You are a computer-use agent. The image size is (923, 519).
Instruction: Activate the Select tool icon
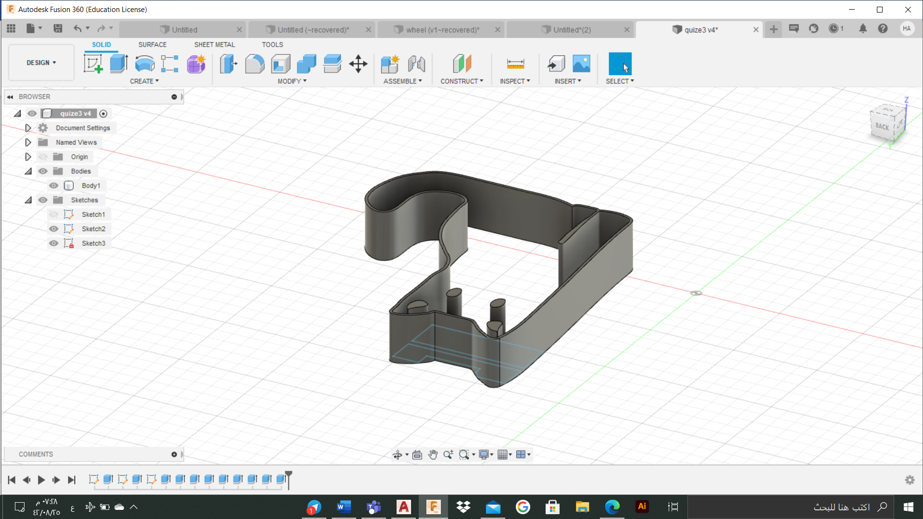click(x=620, y=63)
